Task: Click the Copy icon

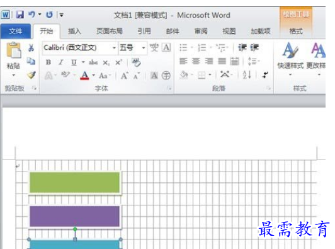Action: [x=31, y=61]
